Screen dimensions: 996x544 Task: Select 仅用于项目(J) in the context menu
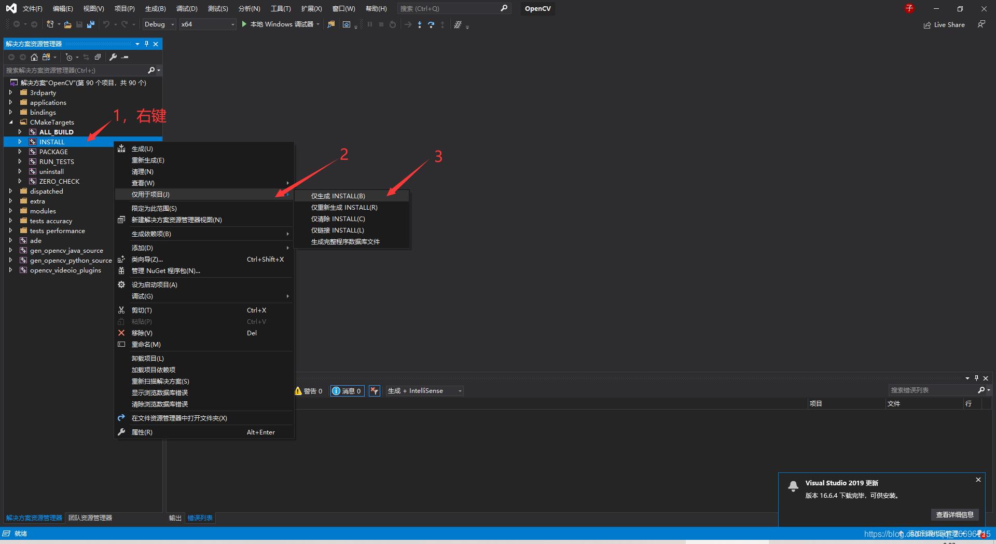(x=204, y=195)
